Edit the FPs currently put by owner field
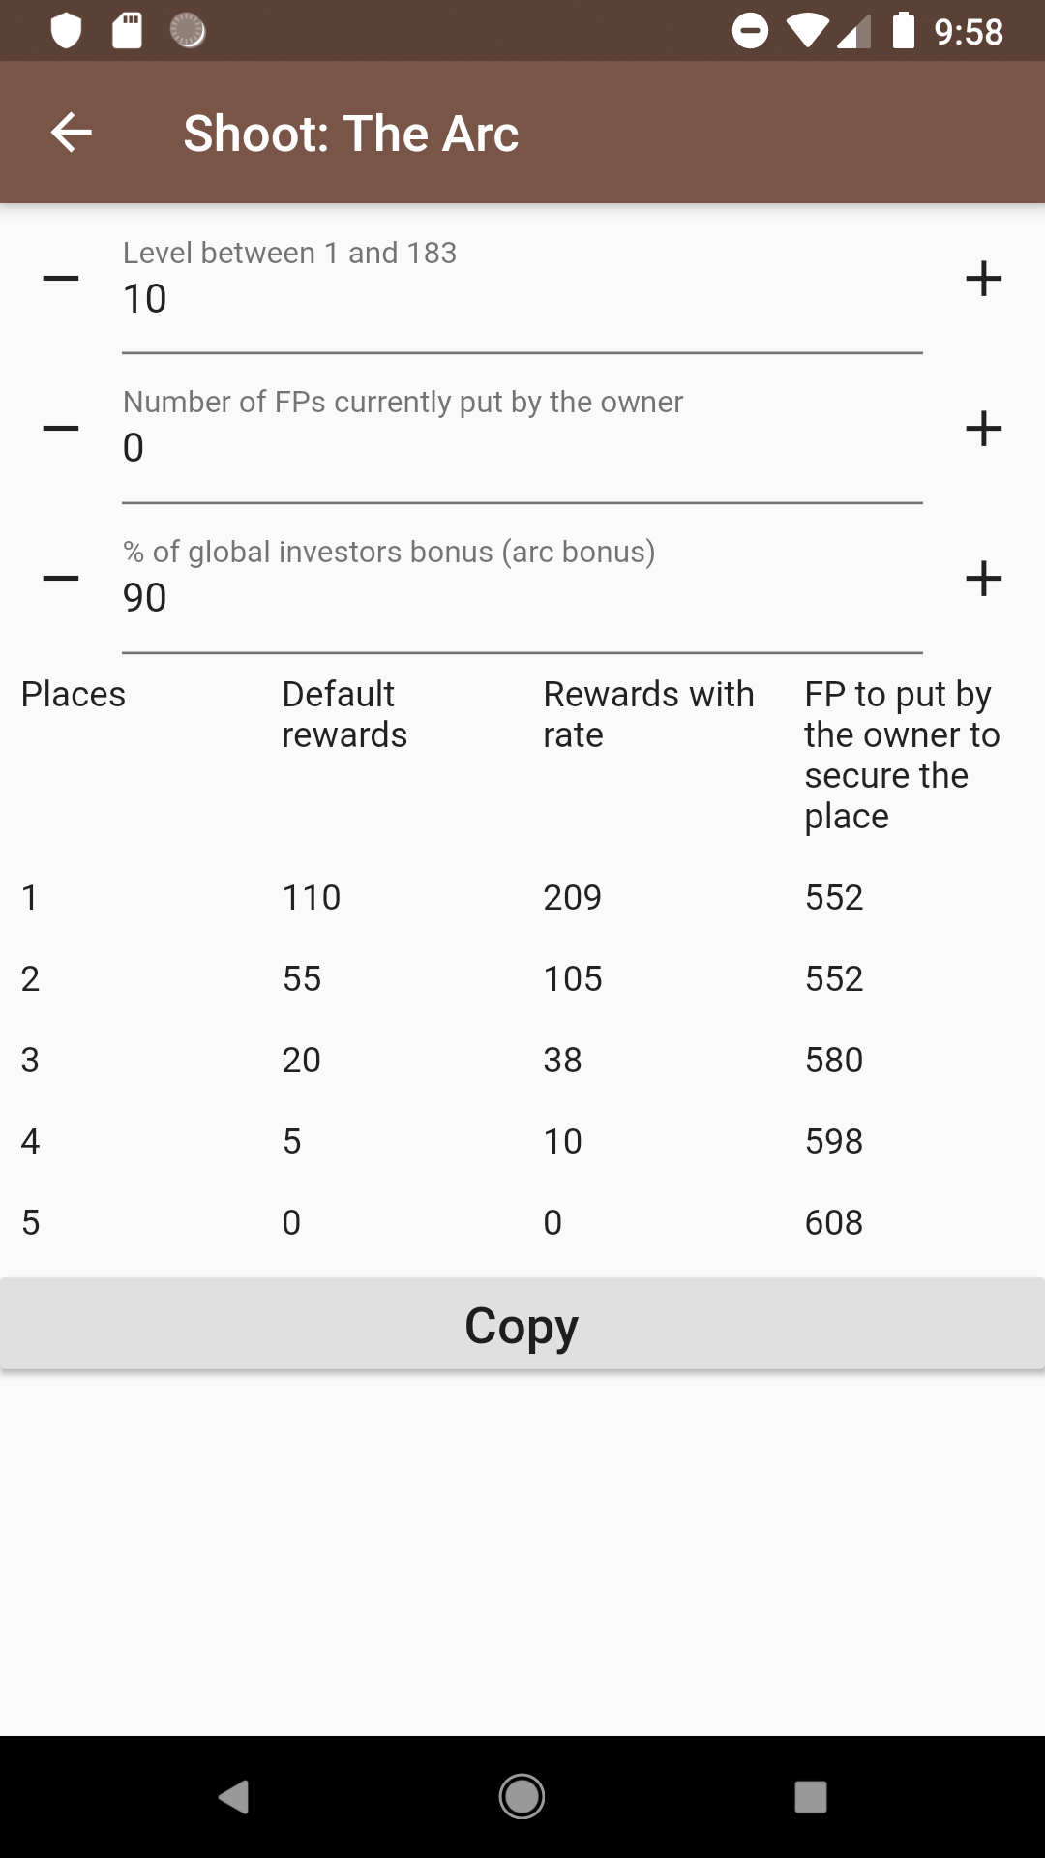 point(522,447)
